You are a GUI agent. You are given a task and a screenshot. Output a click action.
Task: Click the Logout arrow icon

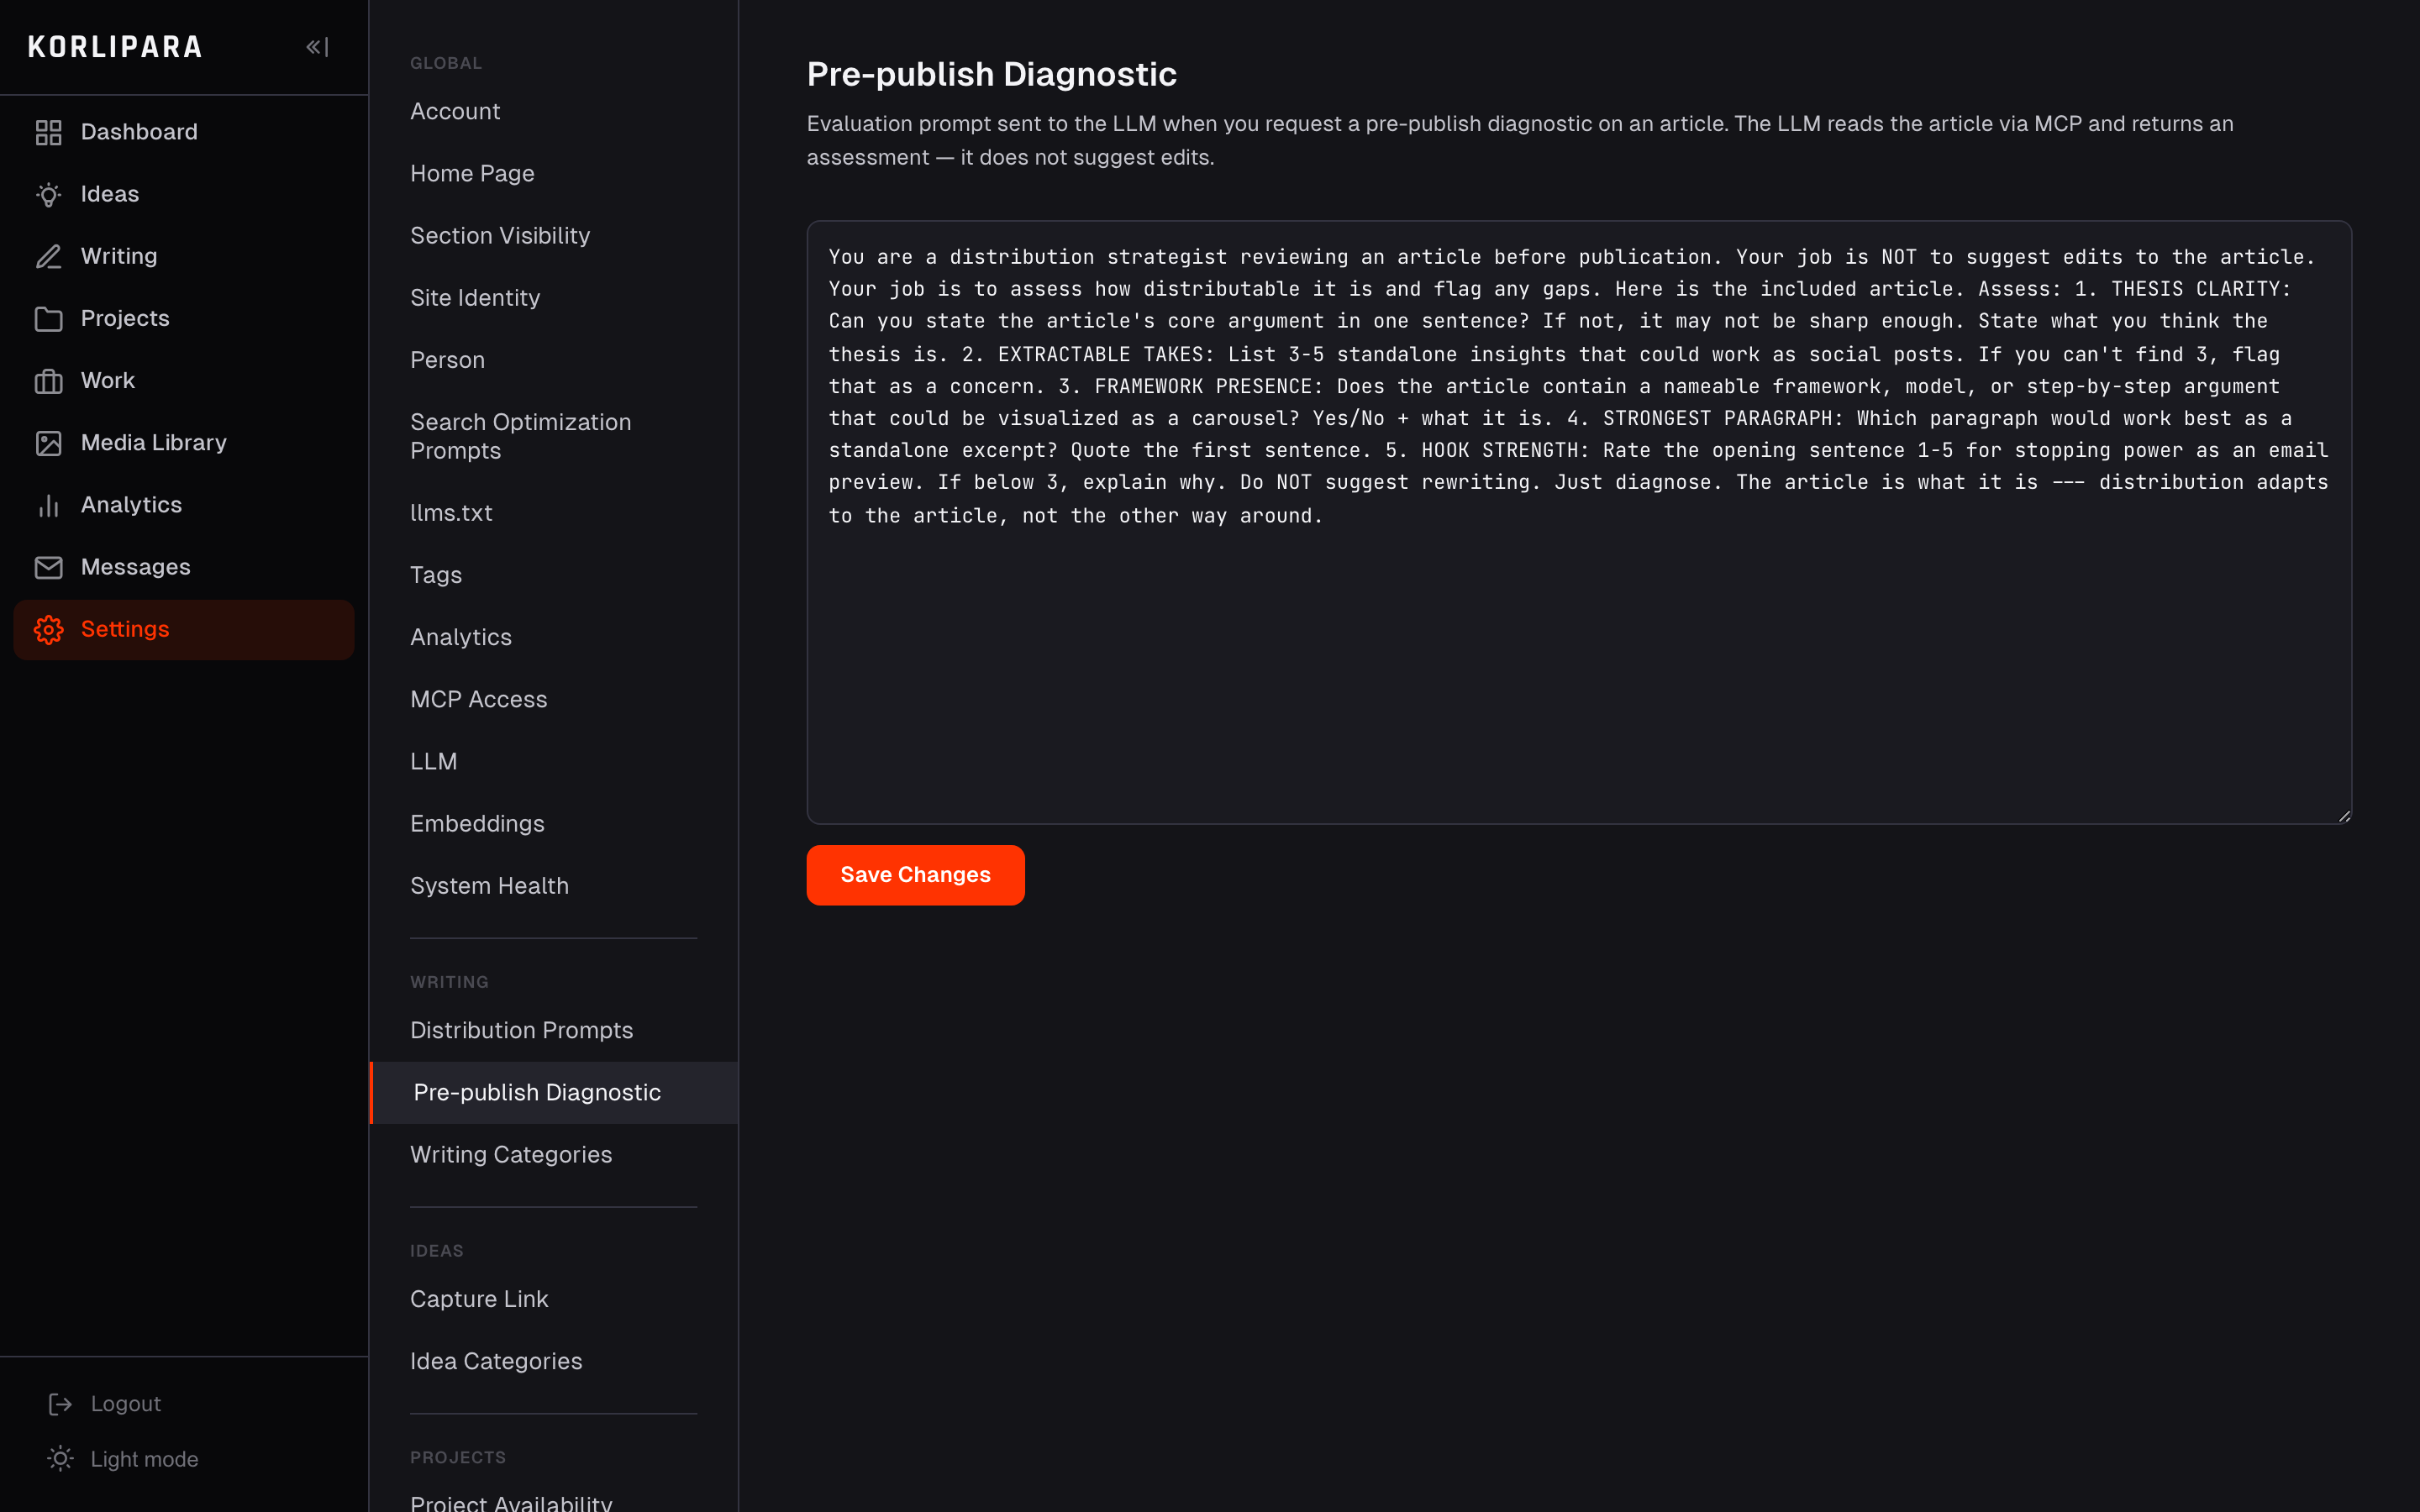click(60, 1404)
